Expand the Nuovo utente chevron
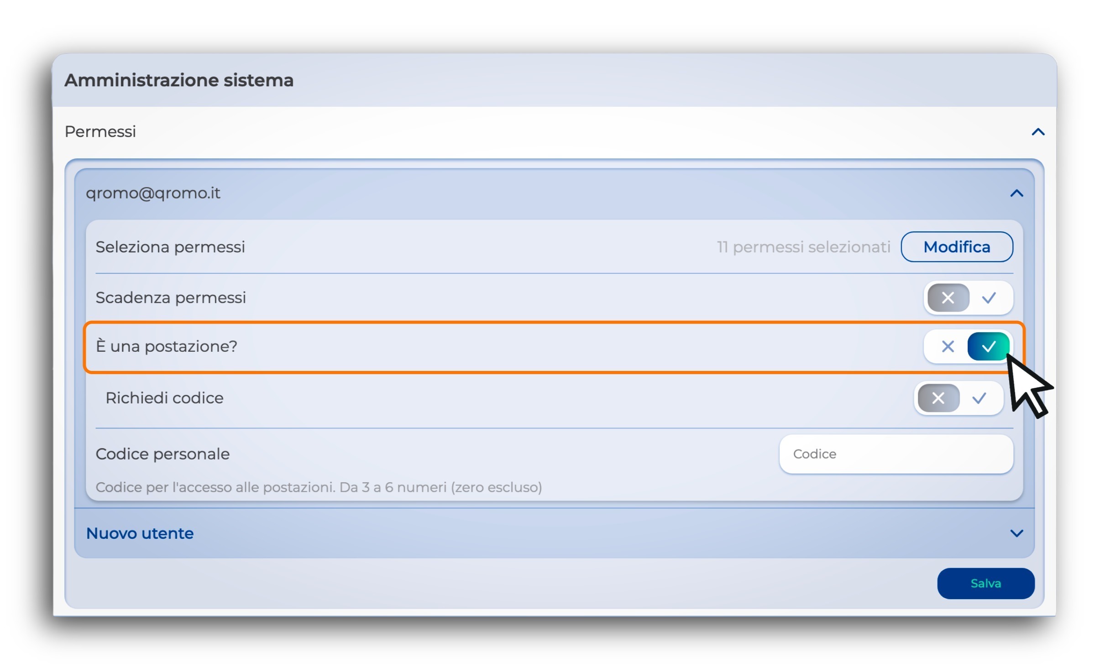 (1016, 533)
